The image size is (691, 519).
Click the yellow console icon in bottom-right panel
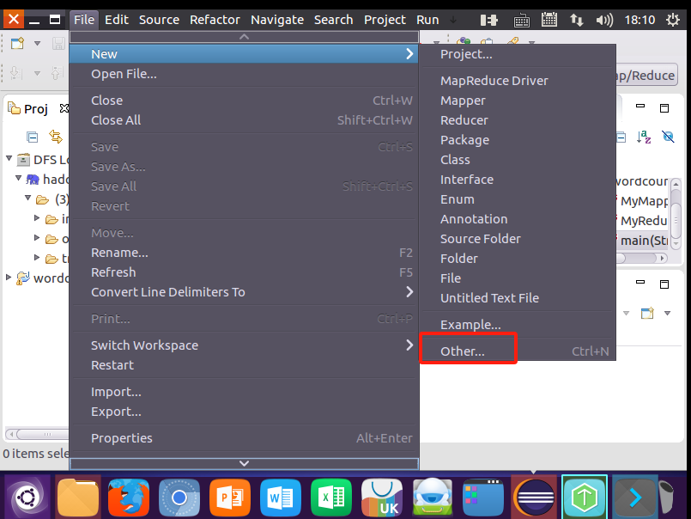pos(647,313)
